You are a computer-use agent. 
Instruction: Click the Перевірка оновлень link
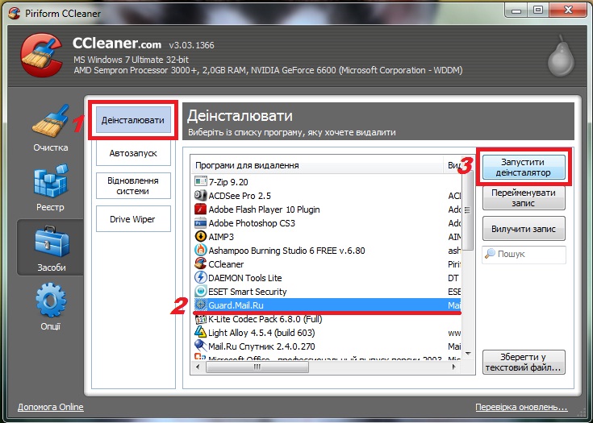521,408
